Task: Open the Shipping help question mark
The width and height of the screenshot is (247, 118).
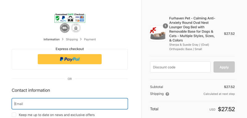Action: 167,94
